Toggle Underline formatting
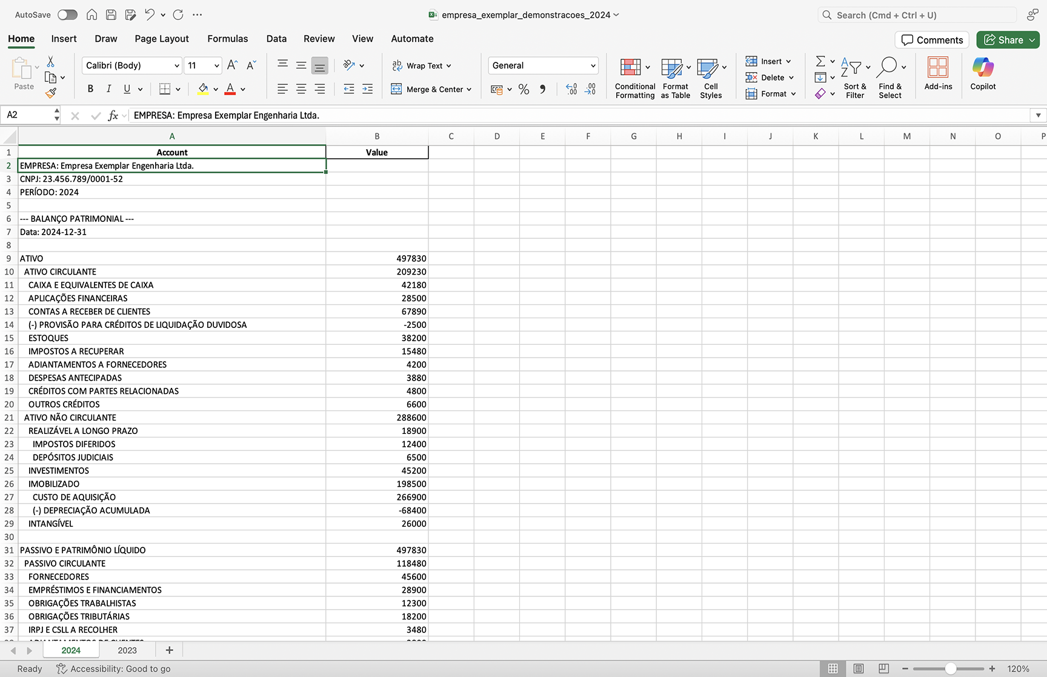 click(127, 89)
